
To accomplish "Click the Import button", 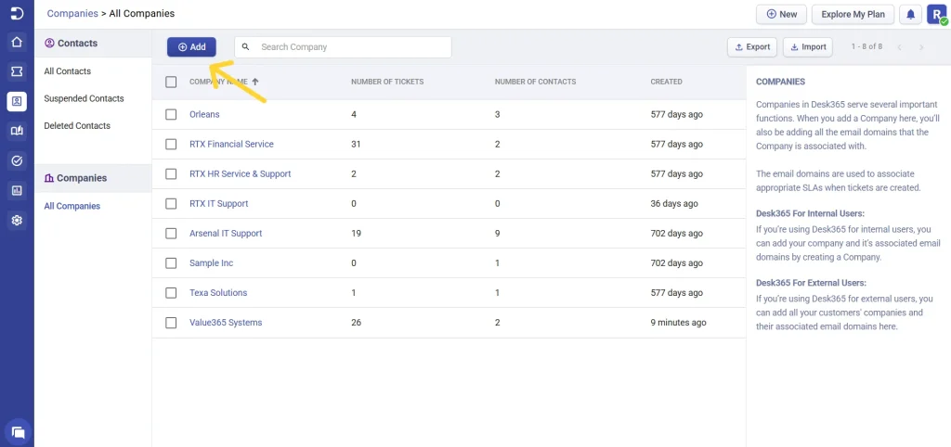I will (808, 46).
